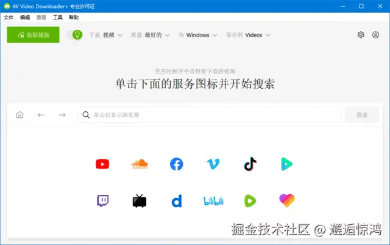Open the Likee heart service icon
This screenshot has width=390, height=245.
287,201
